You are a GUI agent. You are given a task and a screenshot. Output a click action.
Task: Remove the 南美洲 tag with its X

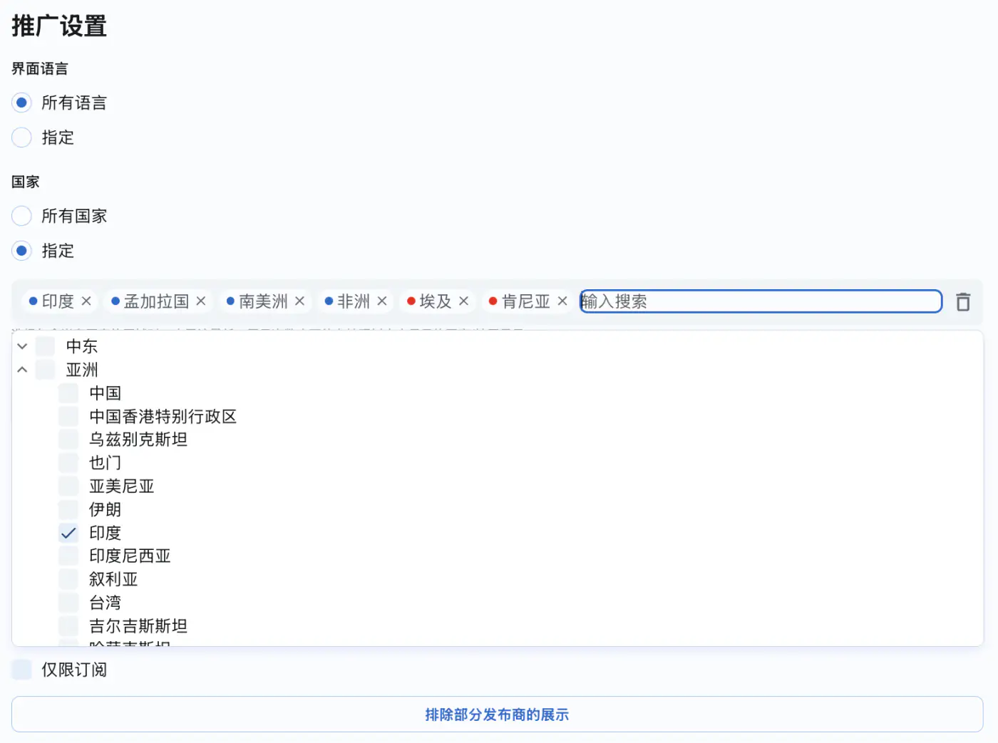pos(300,301)
